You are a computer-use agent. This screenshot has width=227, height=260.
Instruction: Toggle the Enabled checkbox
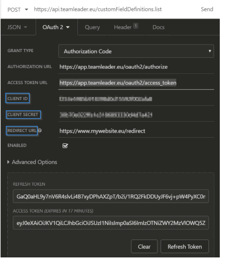point(65,145)
